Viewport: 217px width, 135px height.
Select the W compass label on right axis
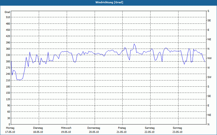pyautogui.click(x=209, y=68)
